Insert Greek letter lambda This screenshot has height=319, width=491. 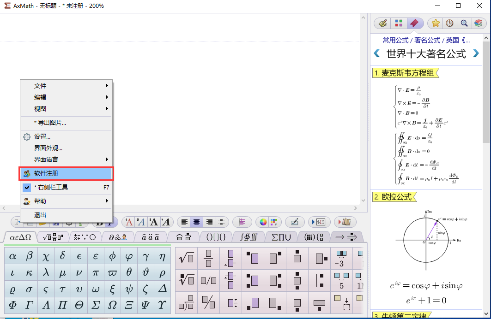point(46,272)
